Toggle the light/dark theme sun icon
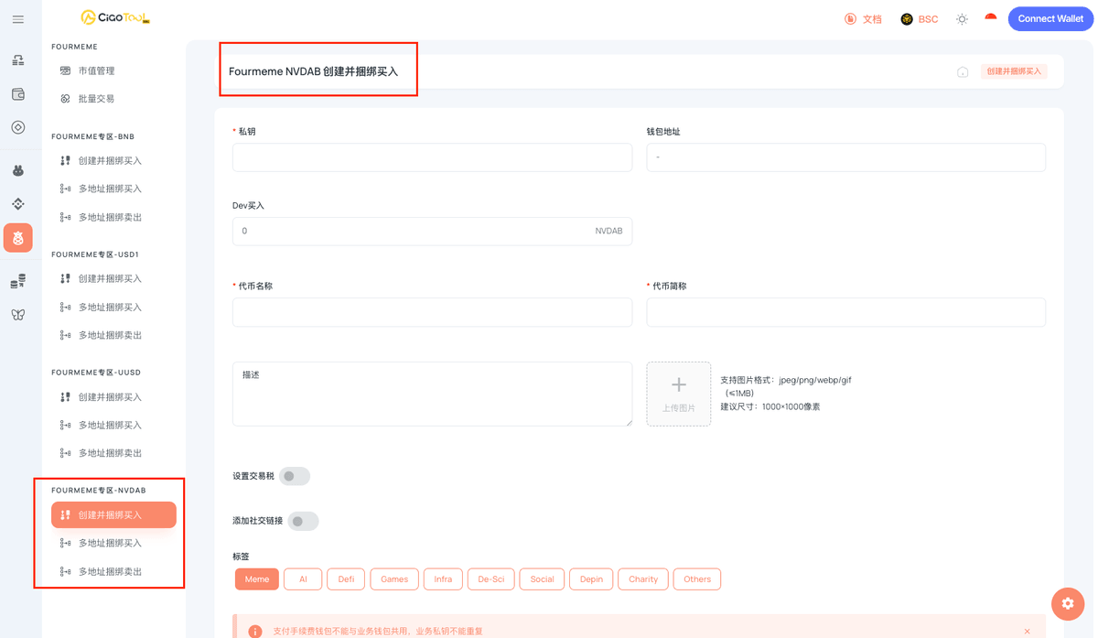1098x638 pixels. pyautogui.click(x=962, y=19)
